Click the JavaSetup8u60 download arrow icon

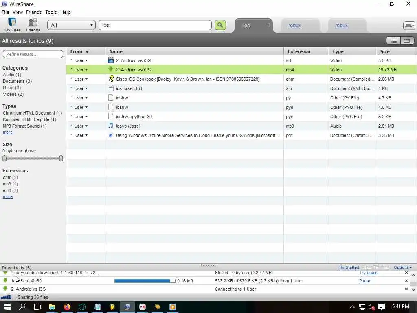point(5,280)
